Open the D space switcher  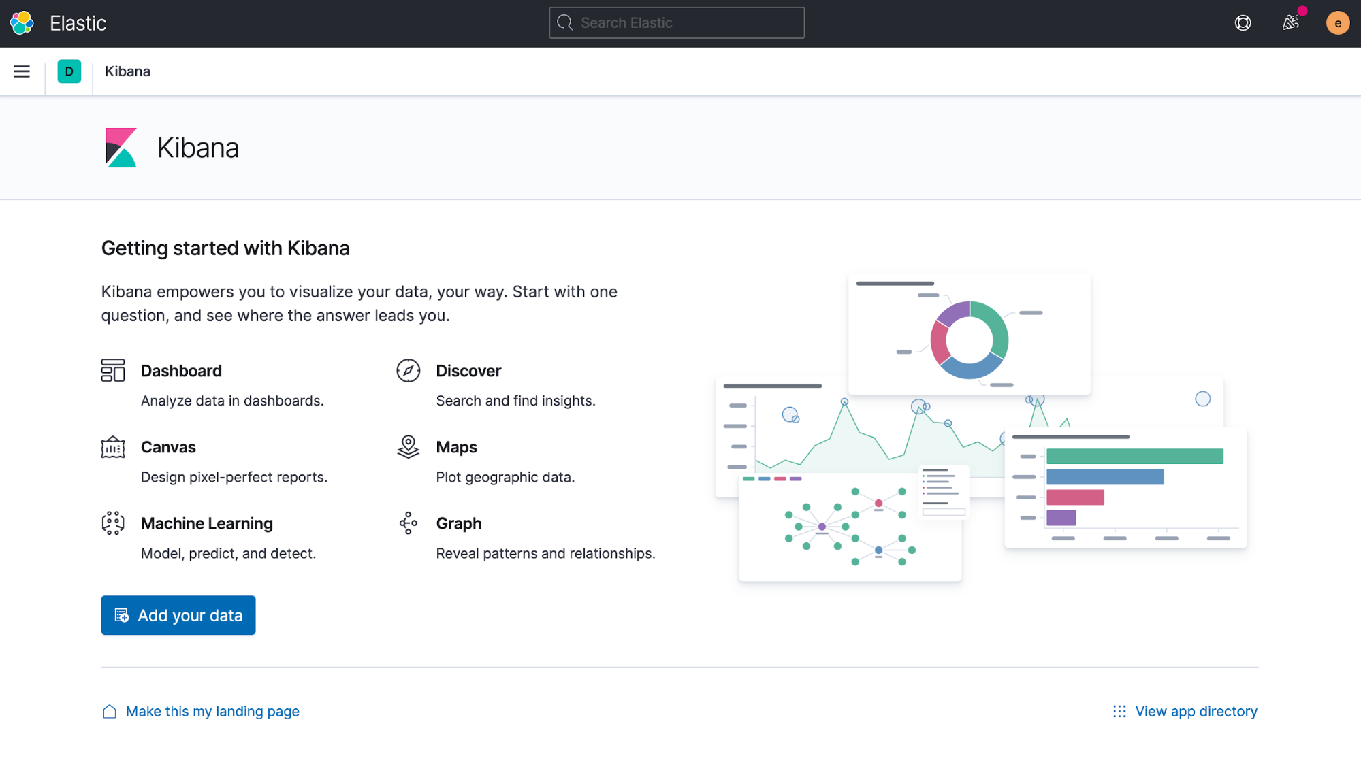(x=69, y=71)
